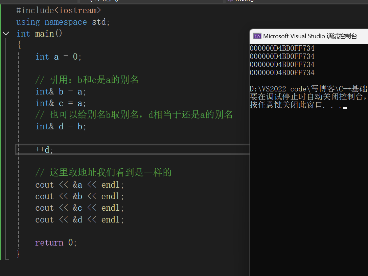Place cursor on return 0; line
The width and height of the screenshot is (368, 276).
(56, 243)
